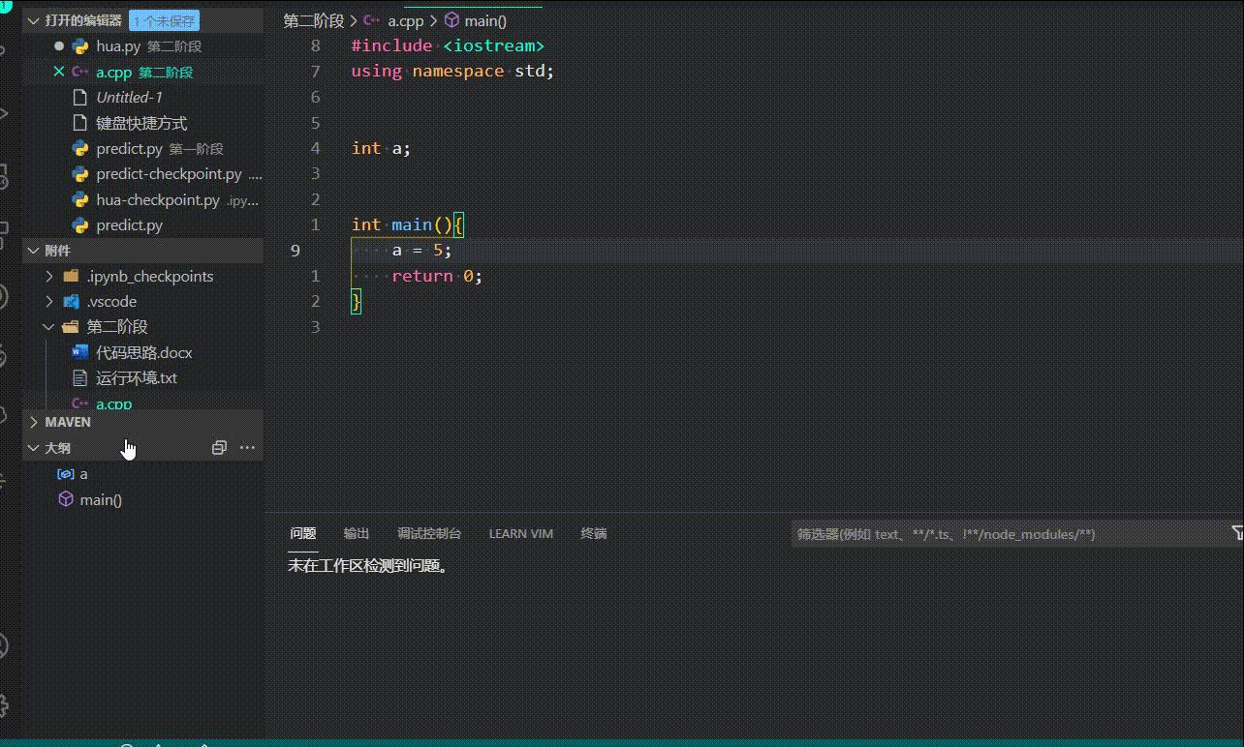The image size is (1244, 747).
Task: Click the main() breadcrumb
Action: [486, 20]
